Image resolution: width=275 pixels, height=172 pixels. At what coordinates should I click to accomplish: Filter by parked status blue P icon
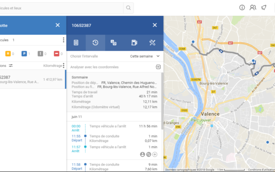pyautogui.click(x=24, y=54)
